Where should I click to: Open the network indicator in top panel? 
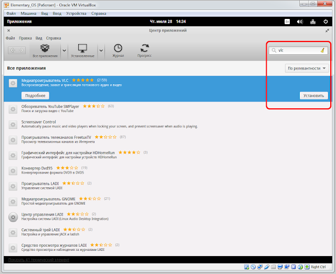pyautogui.click(x=313, y=22)
